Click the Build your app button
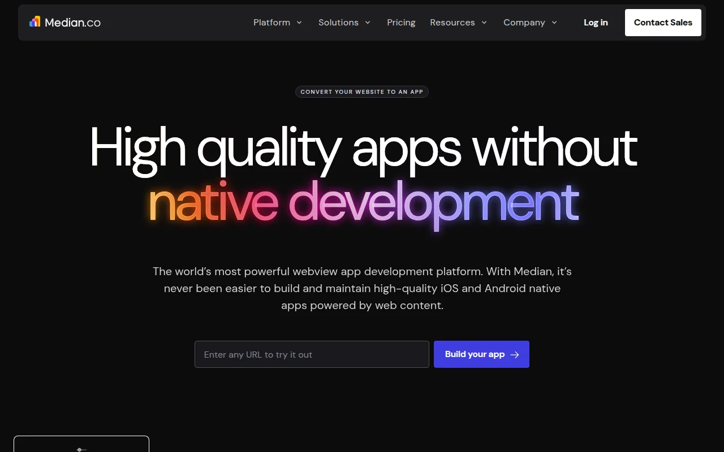This screenshot has width=724, height=452. tap(481, 354)
